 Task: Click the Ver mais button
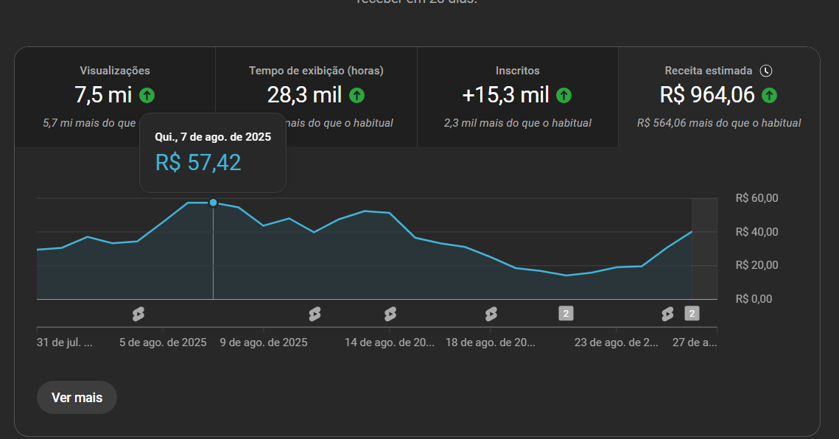click(x=77, y=398)
